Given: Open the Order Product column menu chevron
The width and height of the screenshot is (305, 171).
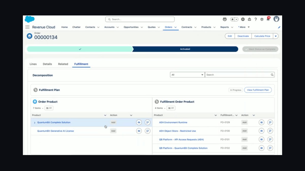Looking at the screenshot, I should (x=105, y=115).
